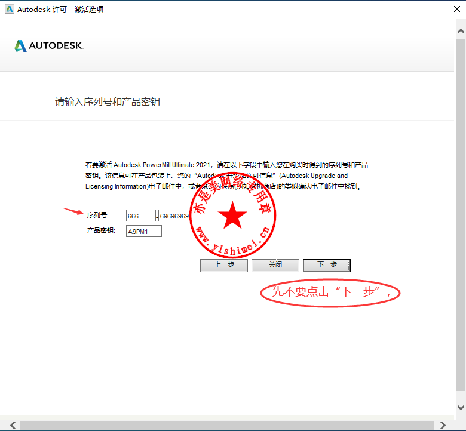Image resolution: width=466 pixels, height=431 pixels.
Task: Click the Autodesk logo in header
Action: (x=49, y=46)
